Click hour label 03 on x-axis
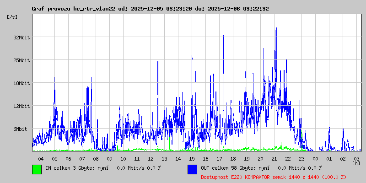The width and height of the screenshot is (366, 183). click(x=357, y=159)
